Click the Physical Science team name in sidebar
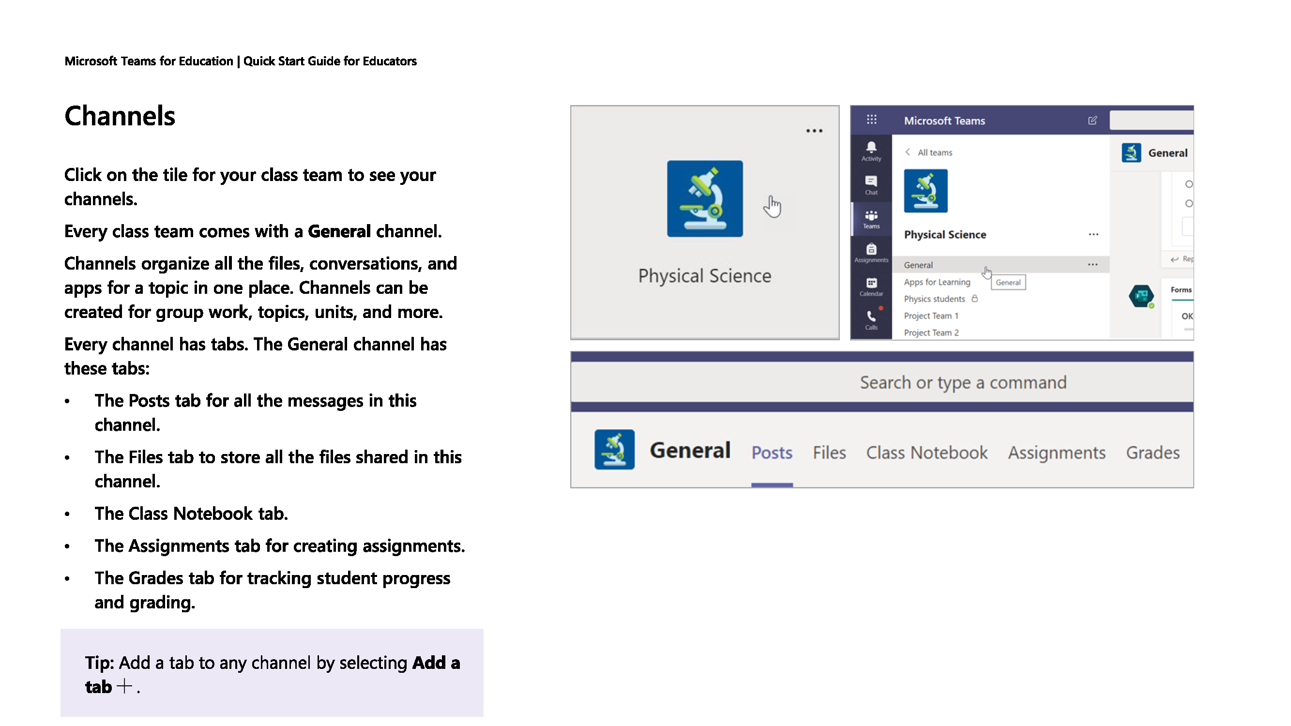1291x726 pixels. coord(945,234)
